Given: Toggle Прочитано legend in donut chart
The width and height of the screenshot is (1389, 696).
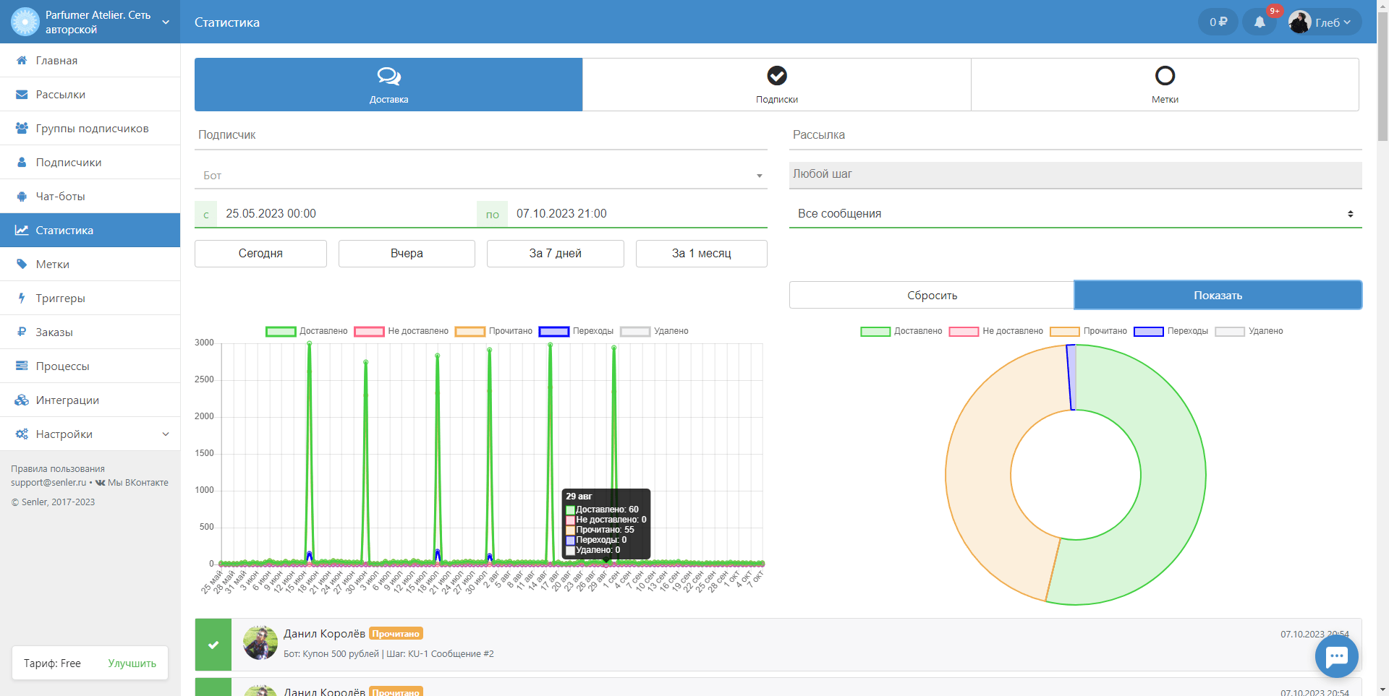Looking at the screenshot, I should click(x=1088, y=331).
